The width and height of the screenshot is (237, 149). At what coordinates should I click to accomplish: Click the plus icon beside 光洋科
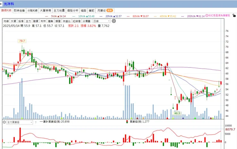(x=1, y=4)
